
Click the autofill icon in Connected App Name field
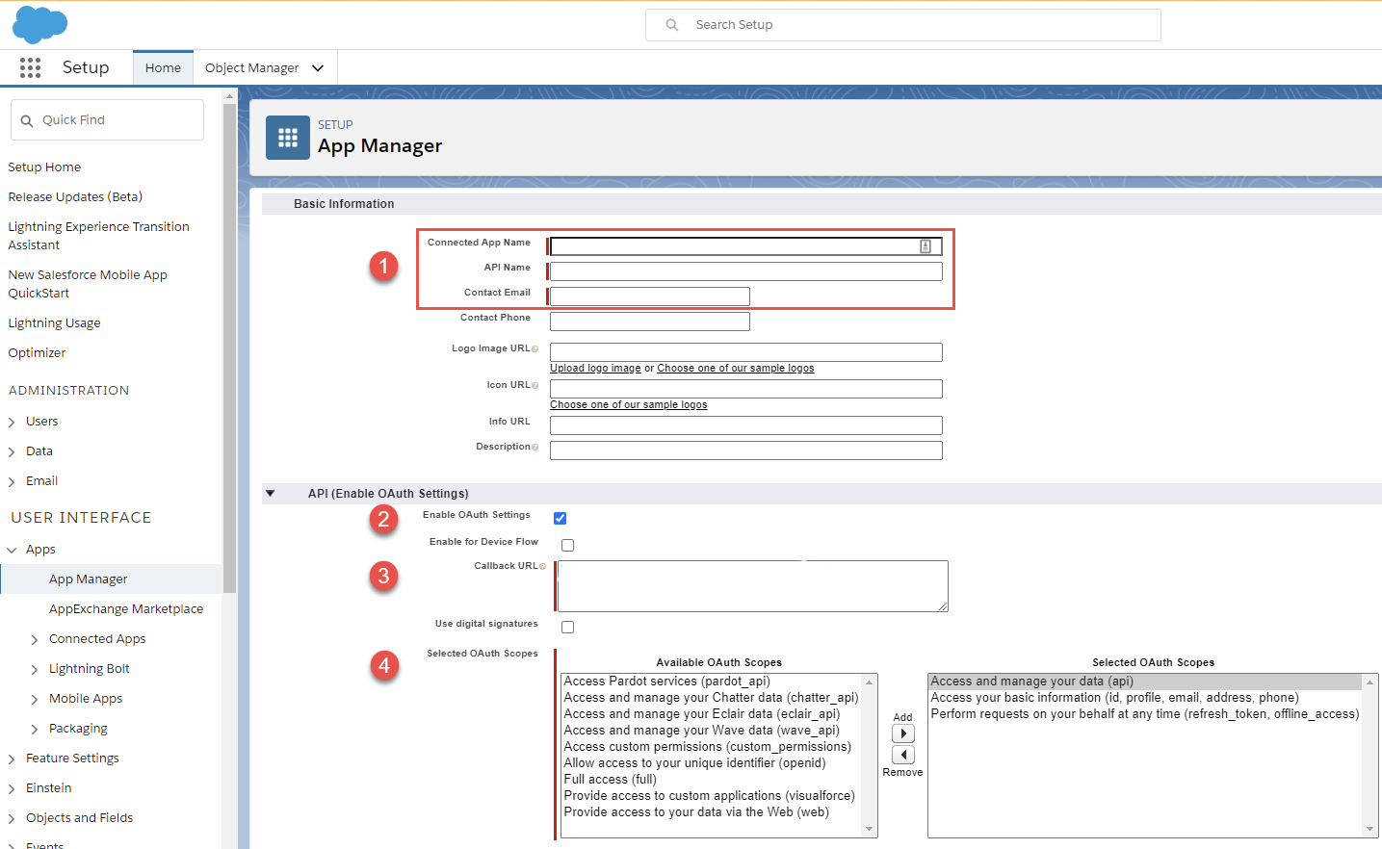coord(926,246)
